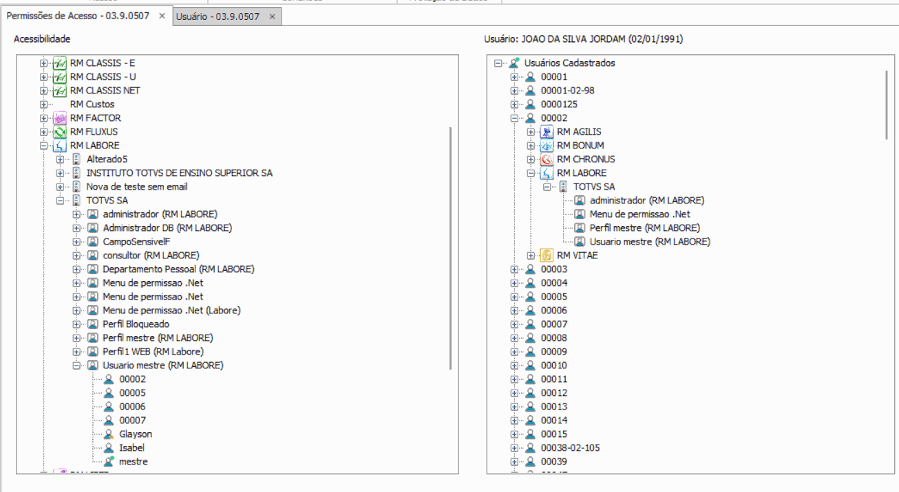Select user 00010 in Usuários Cadastrados

tap(554, 366)
